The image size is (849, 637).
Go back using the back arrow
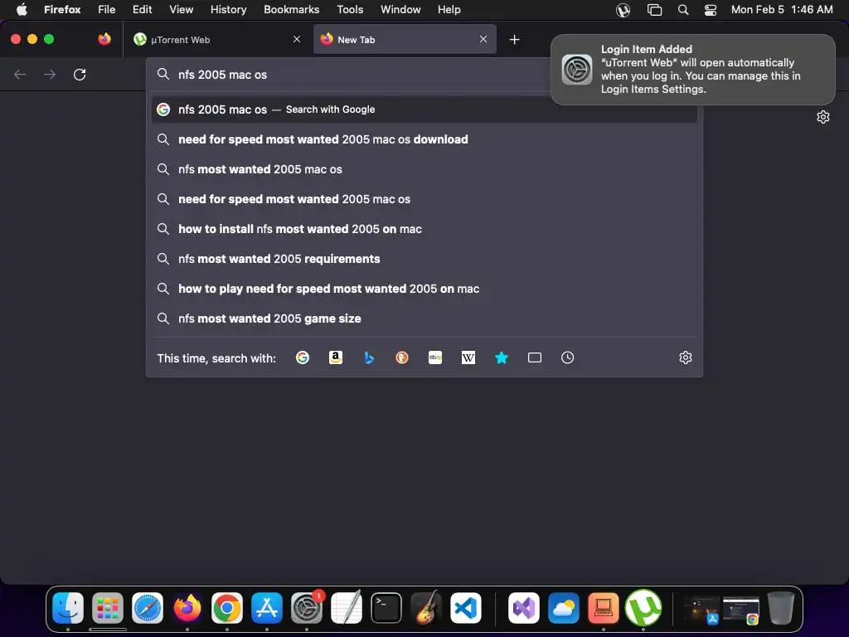pyautogui.click(x=20, y=74)
